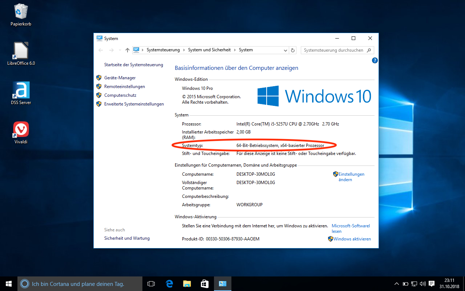Click the processor value Intel Core i5-5257U

288,124
